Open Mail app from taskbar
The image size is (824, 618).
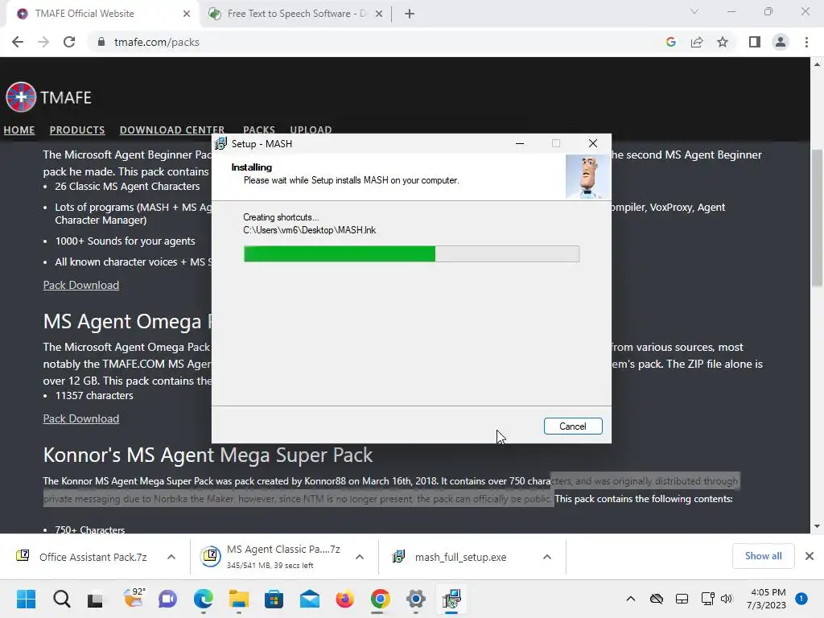coord(310,599)
